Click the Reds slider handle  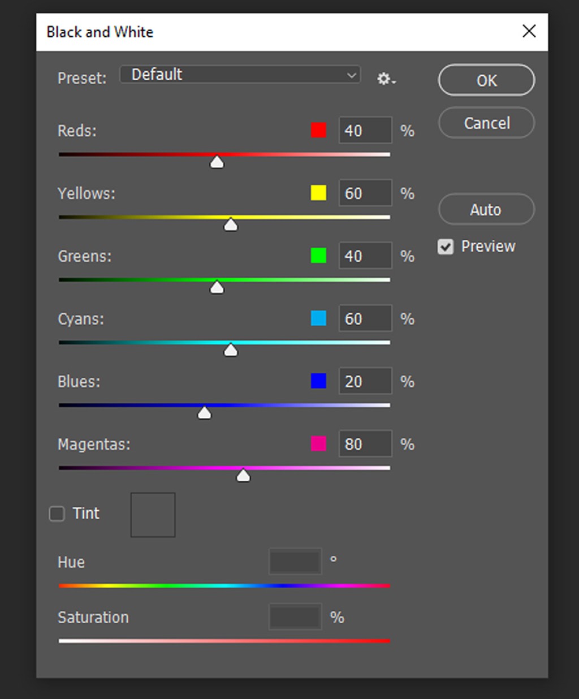(217, 163)
